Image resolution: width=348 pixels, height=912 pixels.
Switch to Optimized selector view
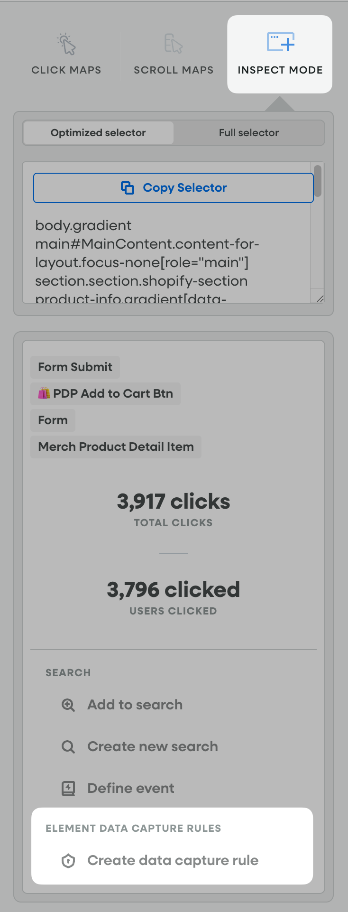coord(98,133)
